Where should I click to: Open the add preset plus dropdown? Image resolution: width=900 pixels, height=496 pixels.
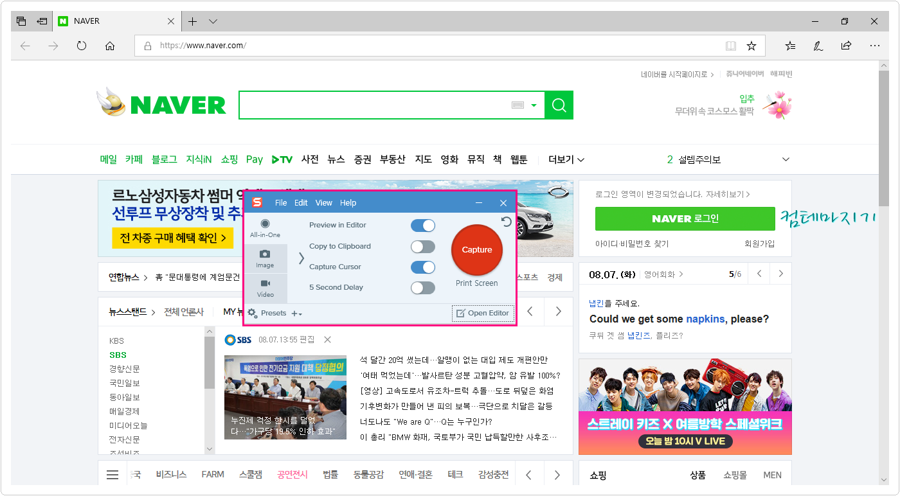pos(296,314)
